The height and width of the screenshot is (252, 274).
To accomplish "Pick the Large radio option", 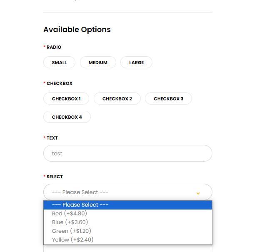I will pyautogui.click(x=136, y=62).
